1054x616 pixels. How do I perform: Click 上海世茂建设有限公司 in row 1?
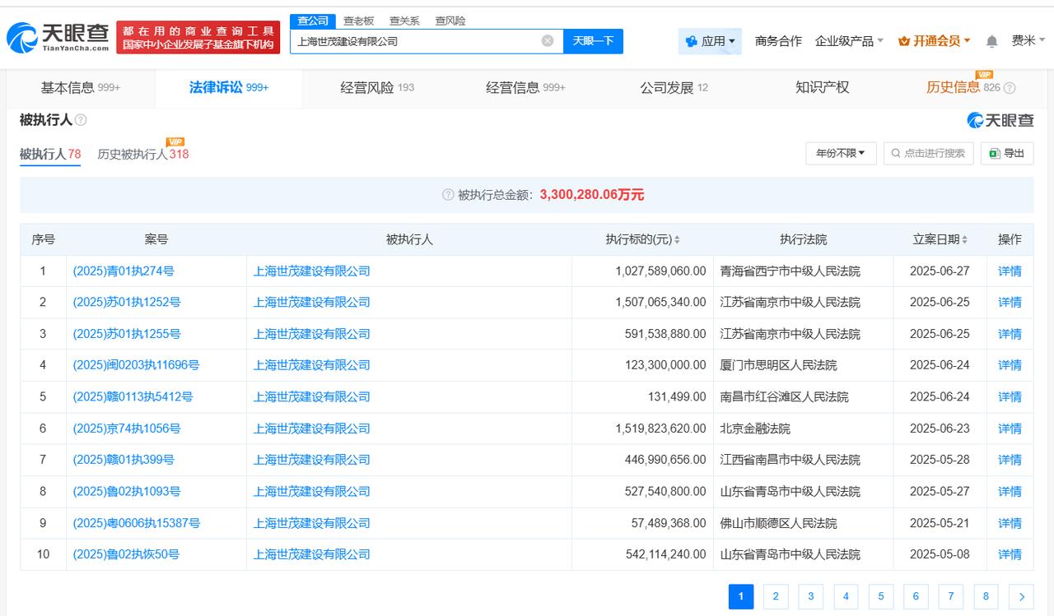click(312, 271)
